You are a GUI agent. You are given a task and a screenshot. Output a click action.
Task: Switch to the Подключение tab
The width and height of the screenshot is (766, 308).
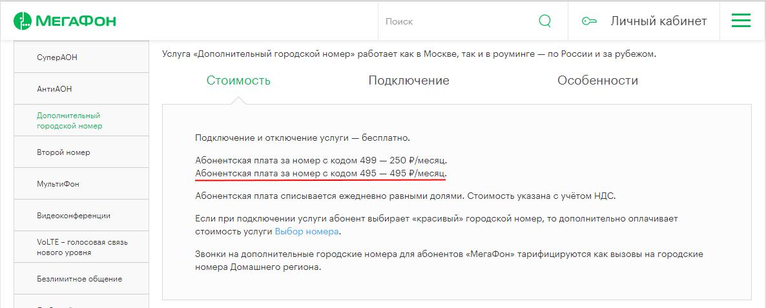pyautogui.click(x=409, y=81)
